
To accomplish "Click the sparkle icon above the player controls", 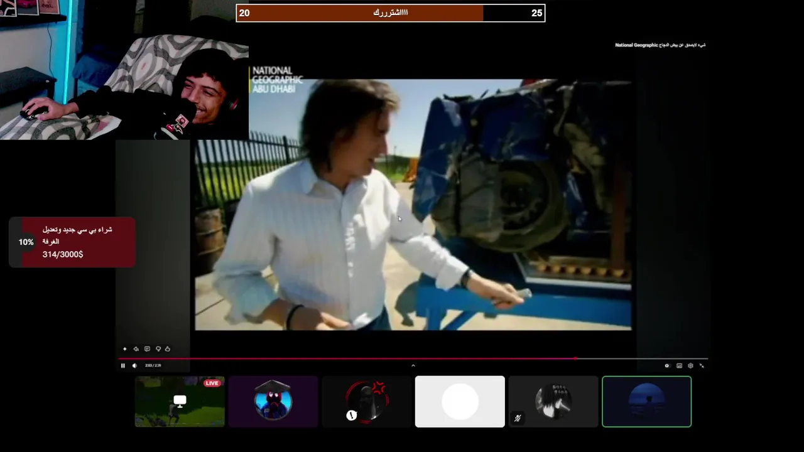I will pos(125,349).
